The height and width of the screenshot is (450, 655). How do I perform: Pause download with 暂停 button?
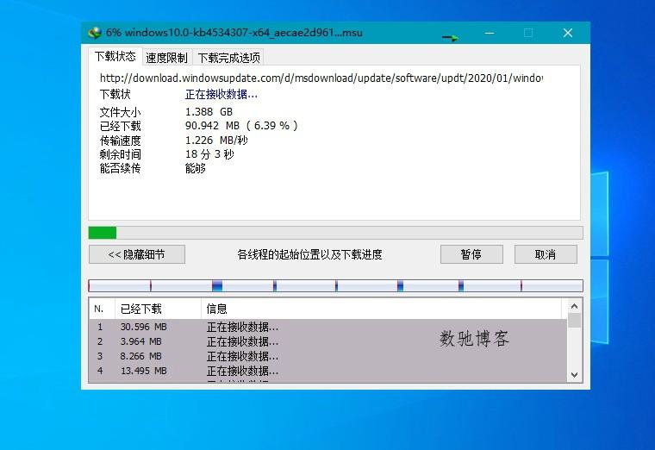pyautogui.click(x=471, y=254)
